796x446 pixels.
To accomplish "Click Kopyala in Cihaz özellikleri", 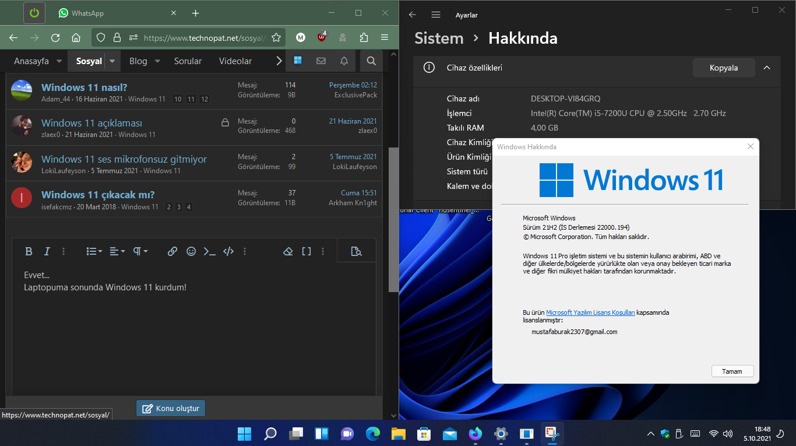I will click(724, 68).
